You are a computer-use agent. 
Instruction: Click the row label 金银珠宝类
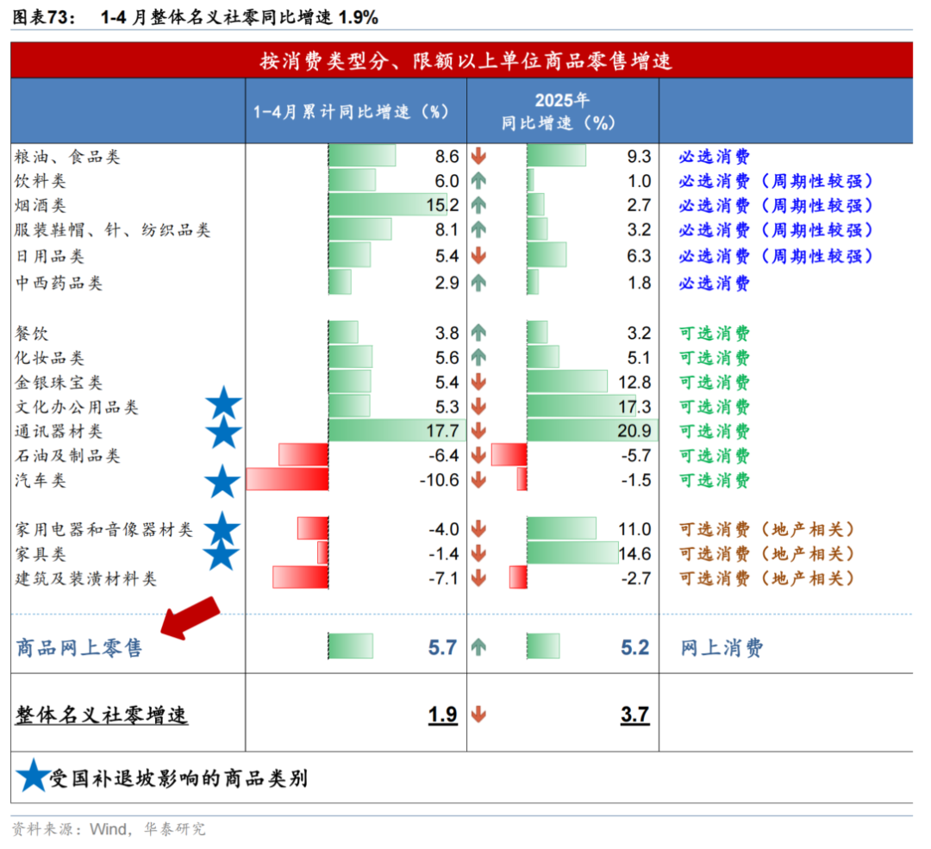(x=59, y=383)
